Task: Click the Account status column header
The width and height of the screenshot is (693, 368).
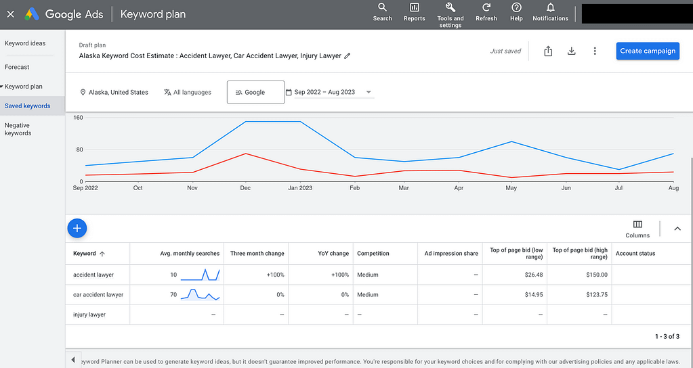Action: (x=635, y=254)
